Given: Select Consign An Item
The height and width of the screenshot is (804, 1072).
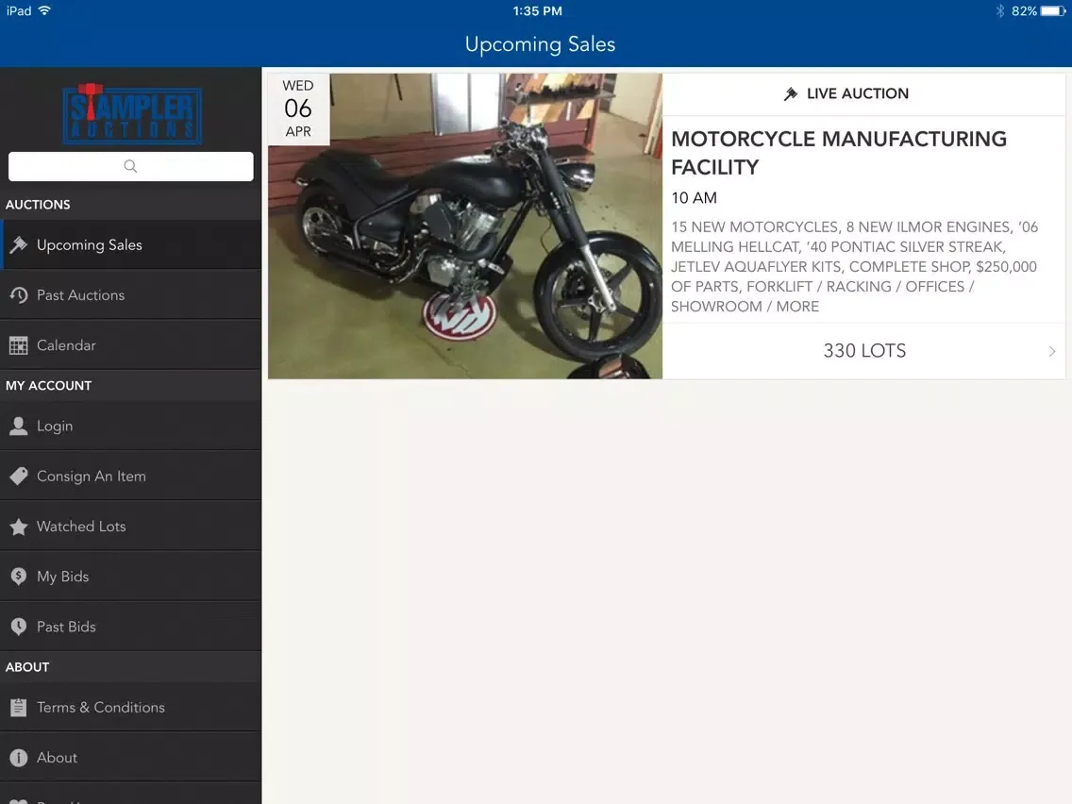Looking at the screenshot, I should pyautogui.click(x=130, y=476).
